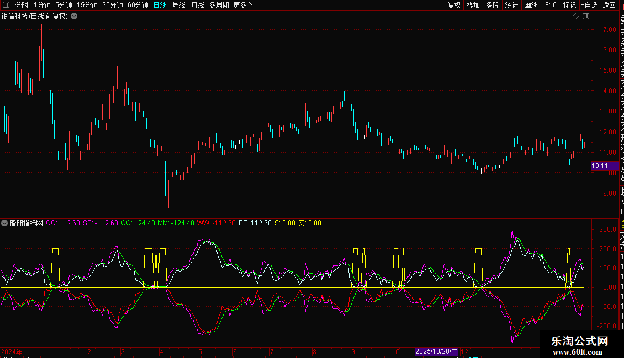Click the GG: 124.40 indicator value
Viewport: 624px width, 358px height.
(138, 223)
